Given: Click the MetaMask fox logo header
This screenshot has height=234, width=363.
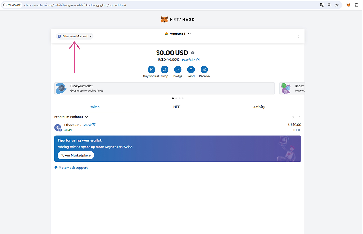Looking at the screenshot, I should [178, 19].
